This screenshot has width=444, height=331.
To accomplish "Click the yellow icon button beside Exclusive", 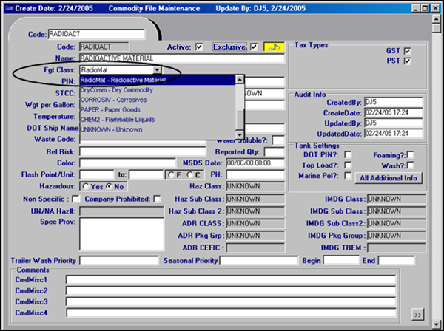I will (275, 47).
